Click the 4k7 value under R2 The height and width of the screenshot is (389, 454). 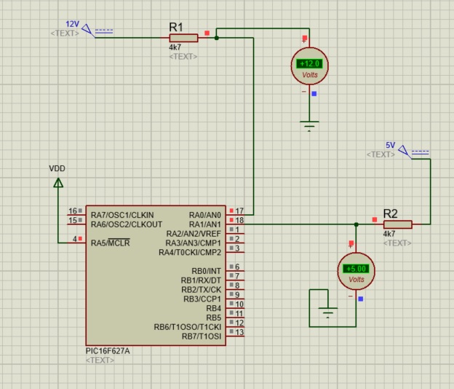389,234
